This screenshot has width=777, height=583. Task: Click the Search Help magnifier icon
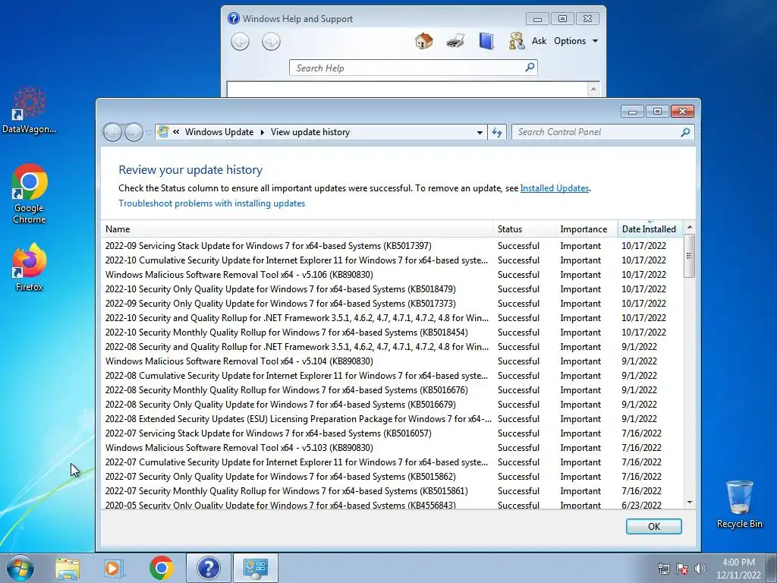[x=530, y=67]
